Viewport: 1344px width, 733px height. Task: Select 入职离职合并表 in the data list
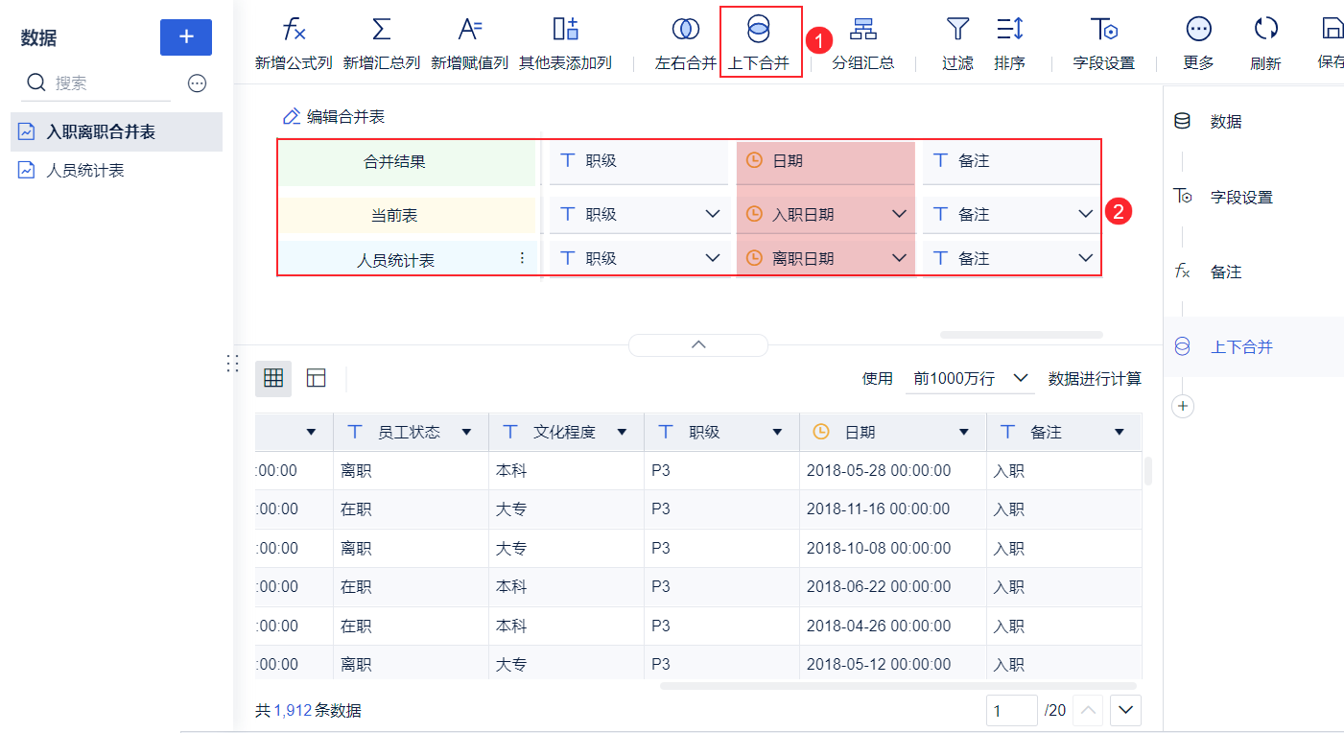pyautogui.click(x=116, y=131)
